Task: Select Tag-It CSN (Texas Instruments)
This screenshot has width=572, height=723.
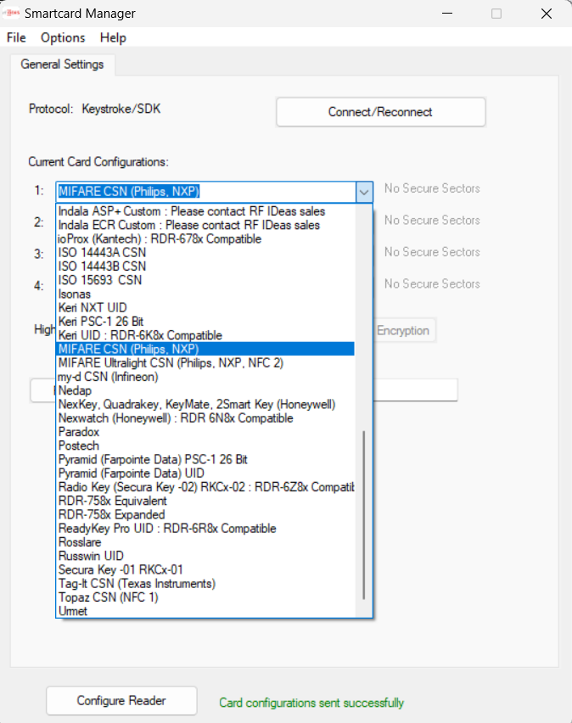Action: 205,584
